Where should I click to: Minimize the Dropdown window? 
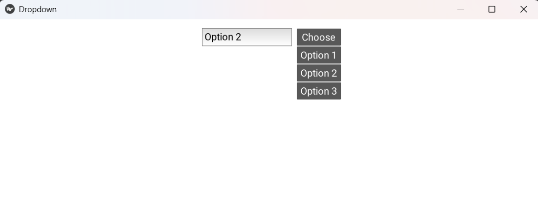[460, 9]
